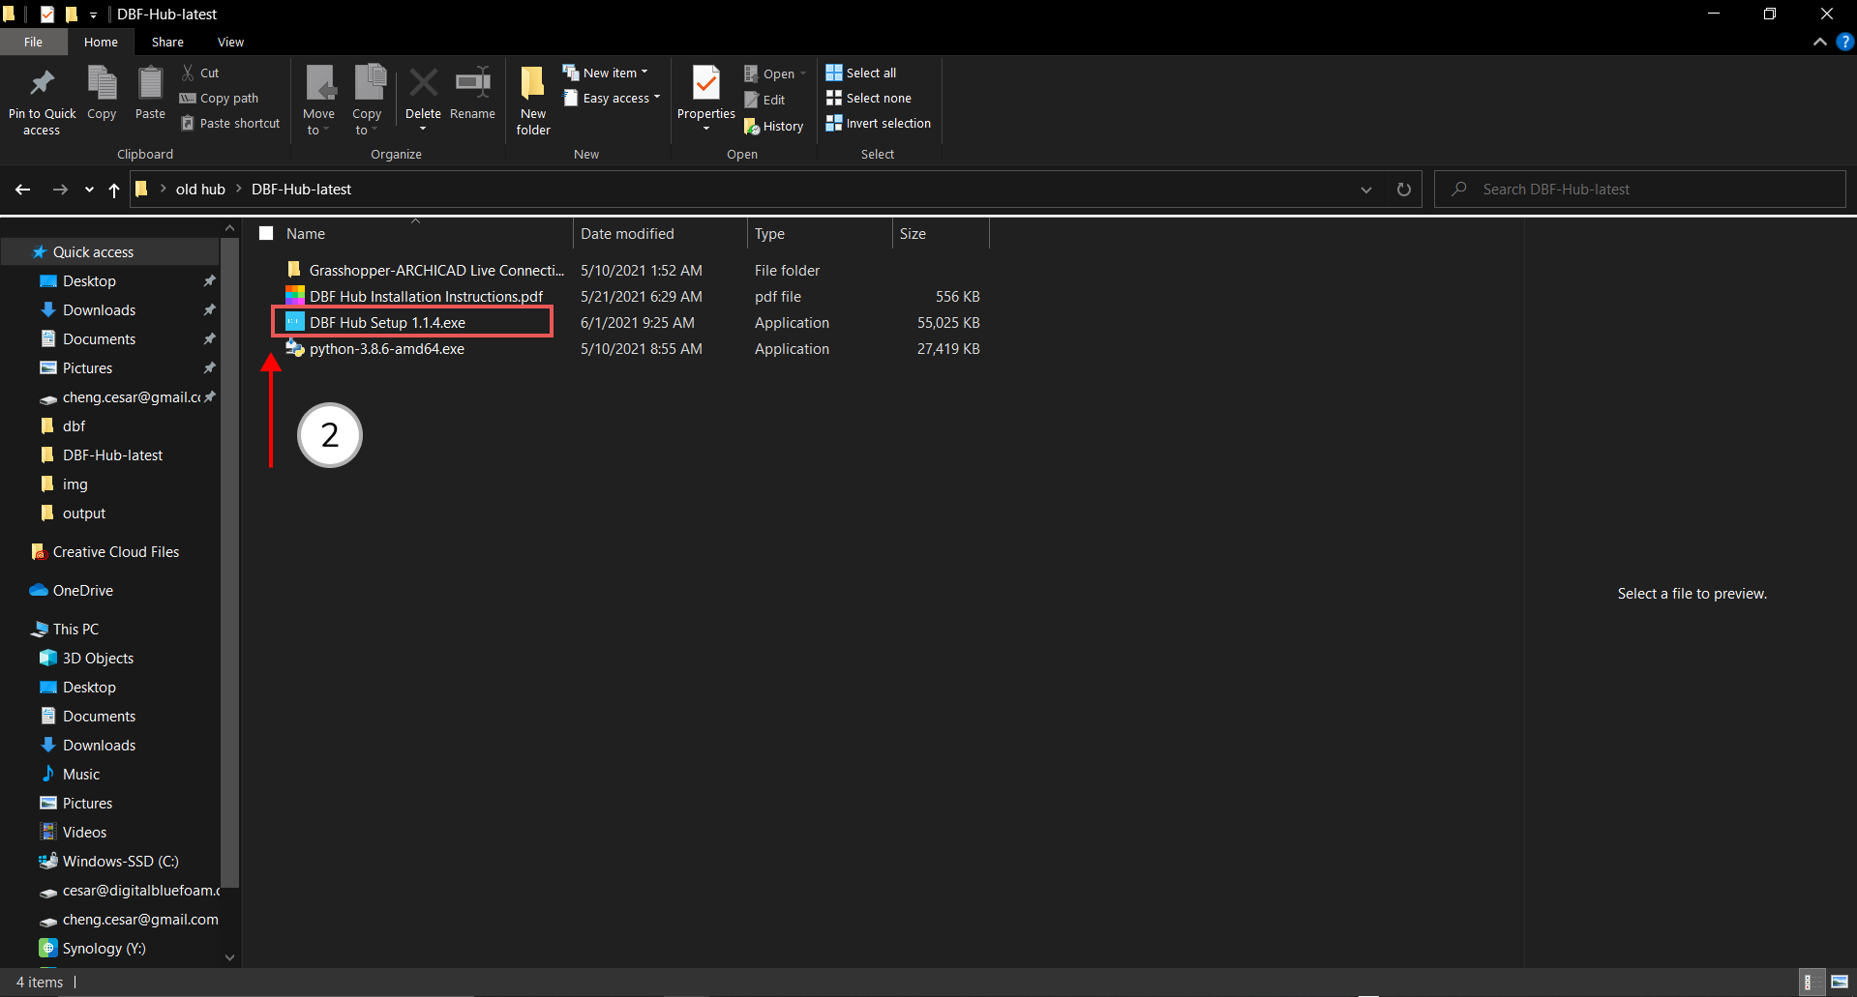Click old hub in the address breadcrumb
1857x997 pixels.
(200, 190)
